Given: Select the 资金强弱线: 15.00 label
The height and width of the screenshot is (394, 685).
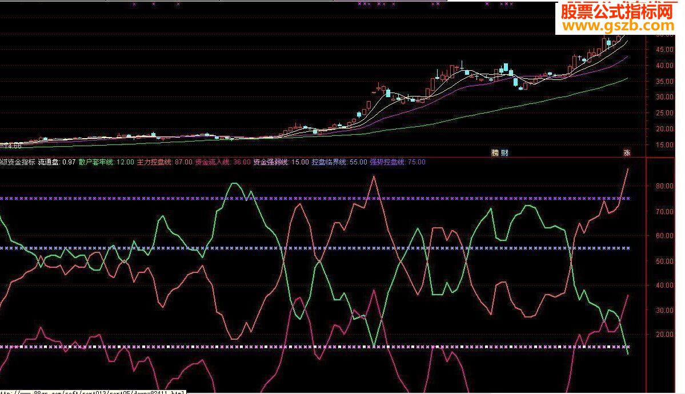Looking at the screenshot, I should [x=281, y=162].
